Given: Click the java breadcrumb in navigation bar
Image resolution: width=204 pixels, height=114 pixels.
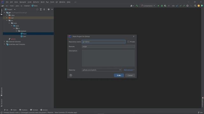Looking at the screenshot, I should [17, 6].
